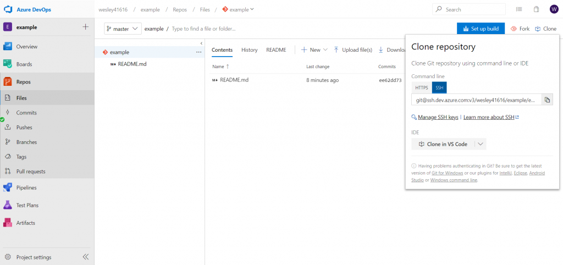This screenshot has height=265, width=563.
Task: Copy the SSH clone URL to clipboard
Action: (x=547, y=100)
